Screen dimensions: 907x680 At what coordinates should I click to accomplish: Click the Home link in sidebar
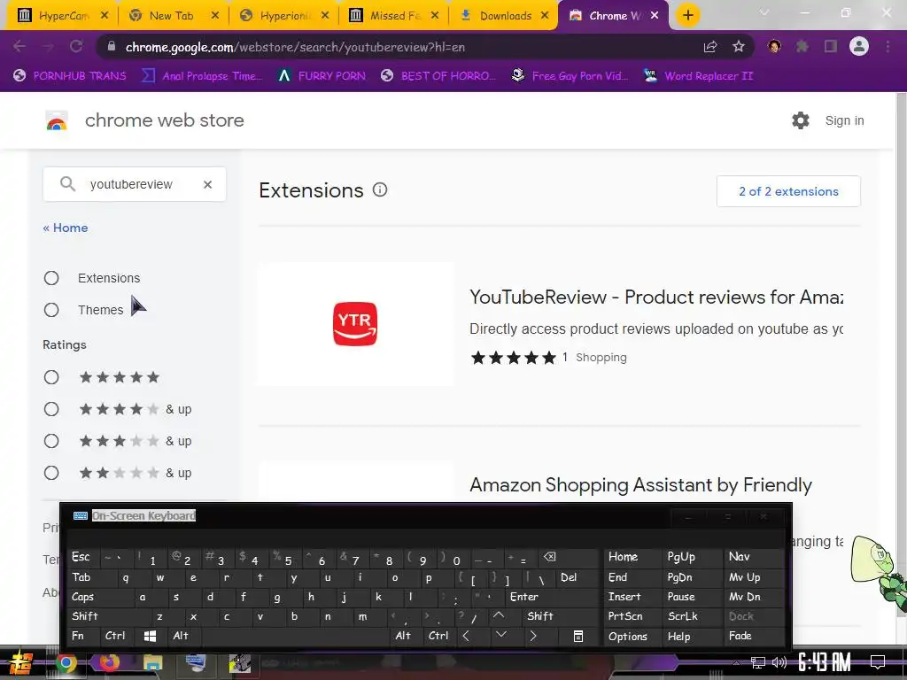point(66,228)
